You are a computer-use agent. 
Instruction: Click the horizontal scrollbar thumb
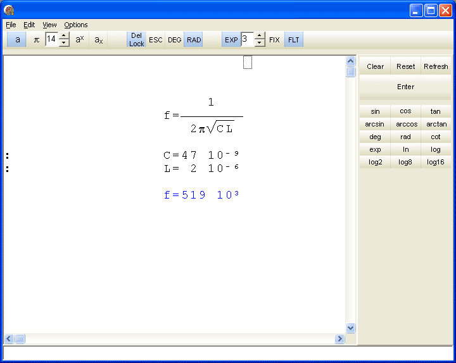coord(20,338)
